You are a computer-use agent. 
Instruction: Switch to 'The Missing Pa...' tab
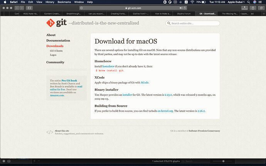229,14
